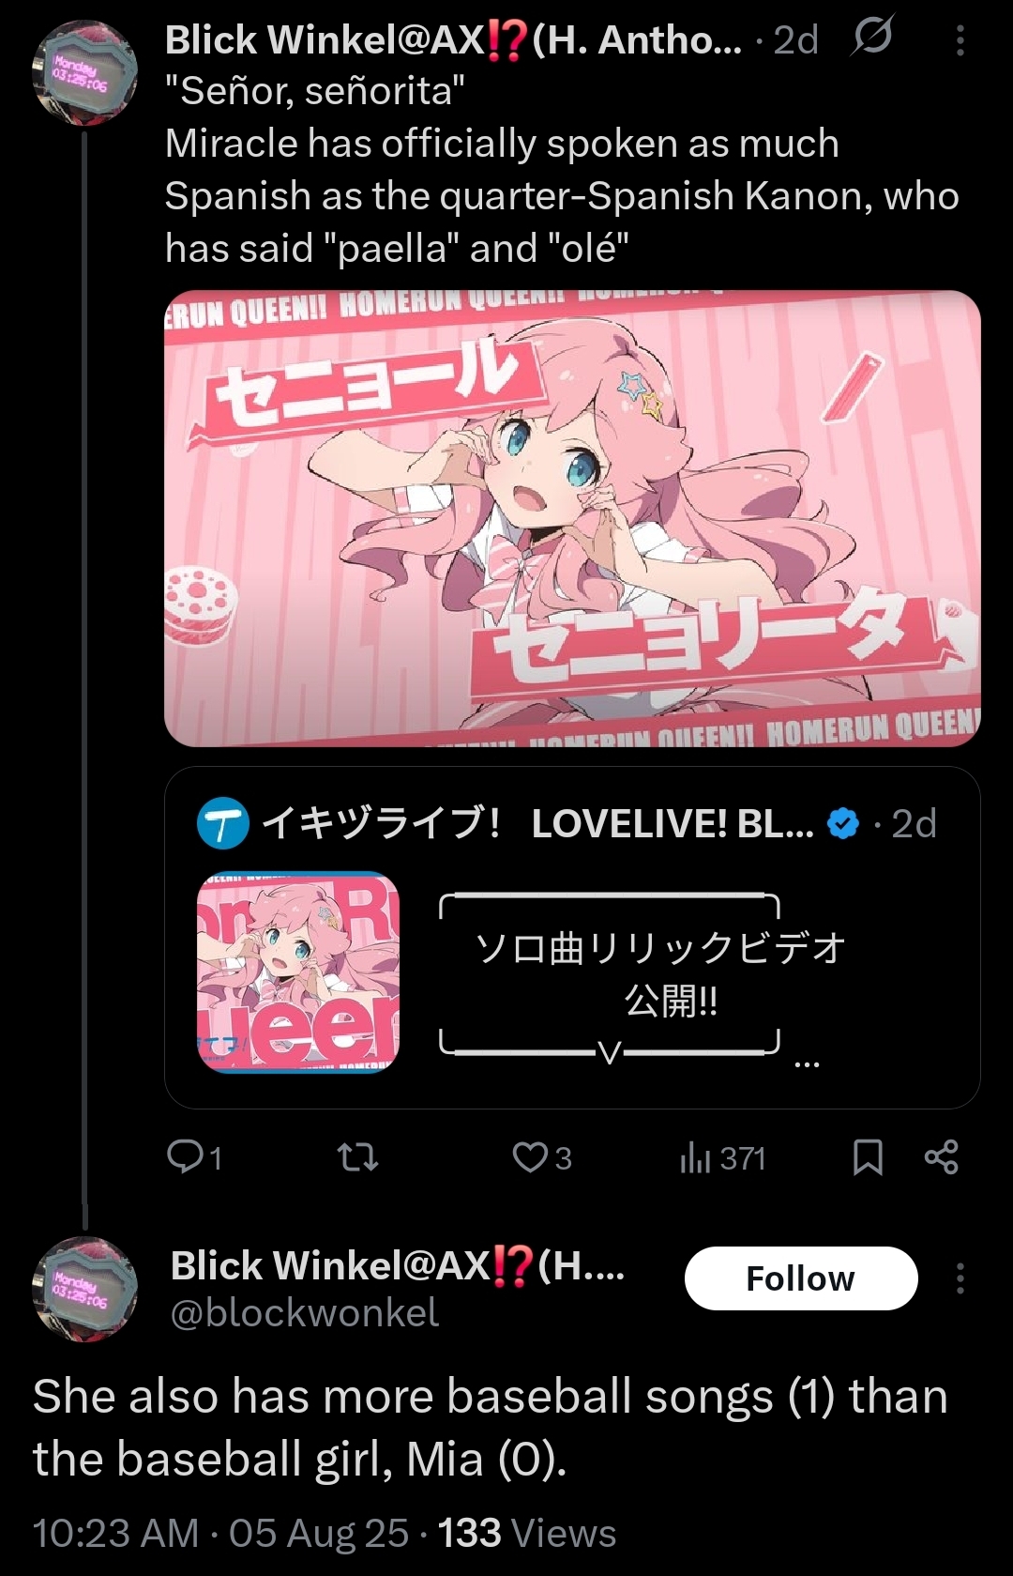The image size is (1013, 1576).
Task: Open the イキヅライブ! account round avatar
Action: [223, 823]
